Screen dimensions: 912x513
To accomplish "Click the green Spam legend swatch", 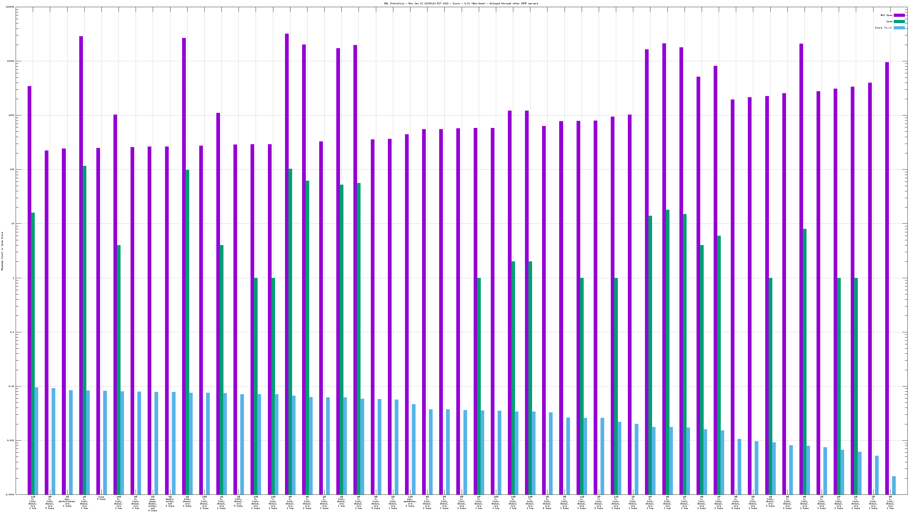I will (899, 22).
